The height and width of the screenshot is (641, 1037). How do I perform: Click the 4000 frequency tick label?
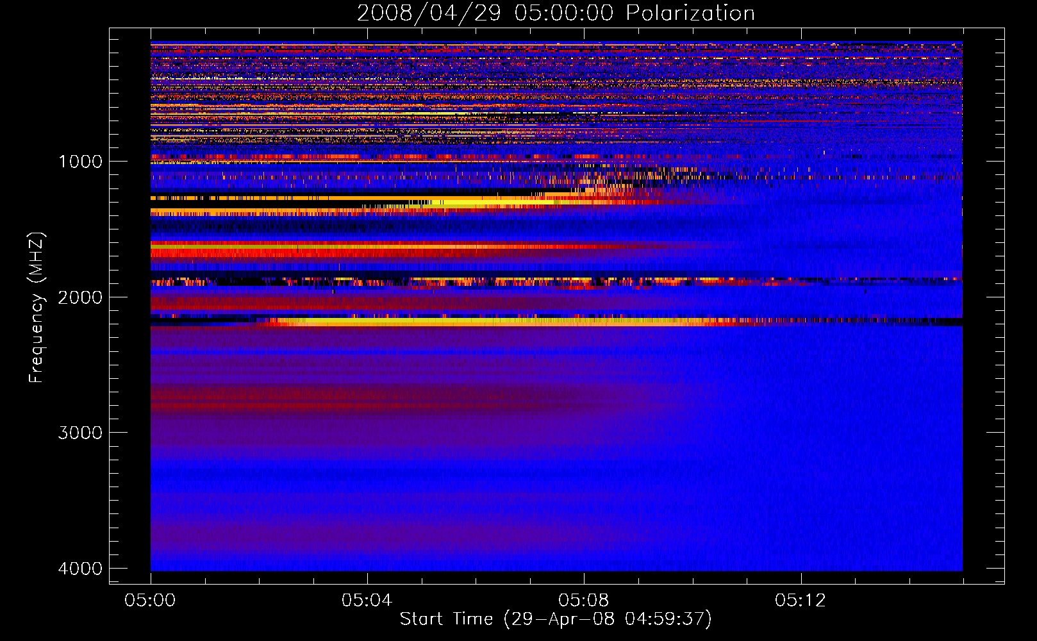coord(80,569)
